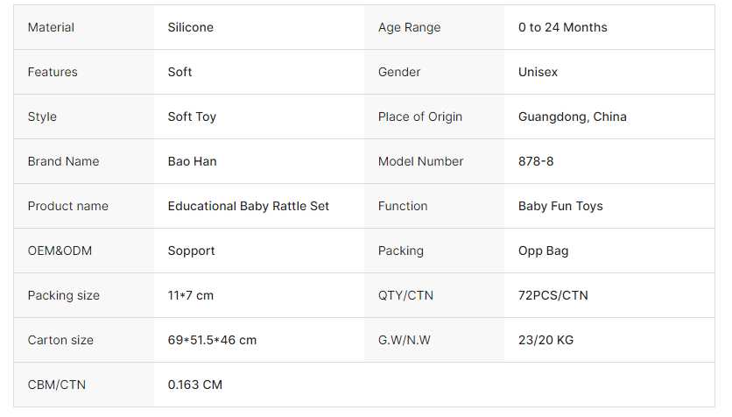
Task: Click the Place of Origin label
Action: point(419,117)
